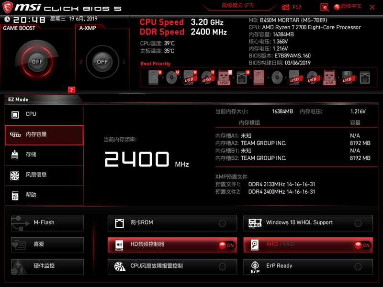Click the ErP leaf icon
This screenshot has width=383, height=287.
click(x=255, y=267)
